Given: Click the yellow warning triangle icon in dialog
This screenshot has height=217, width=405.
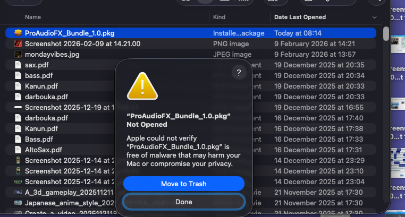Looking at the screenshot, I should tap(142, 86).
